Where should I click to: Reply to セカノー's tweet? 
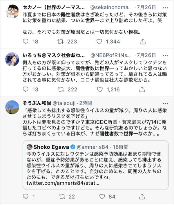26,42
